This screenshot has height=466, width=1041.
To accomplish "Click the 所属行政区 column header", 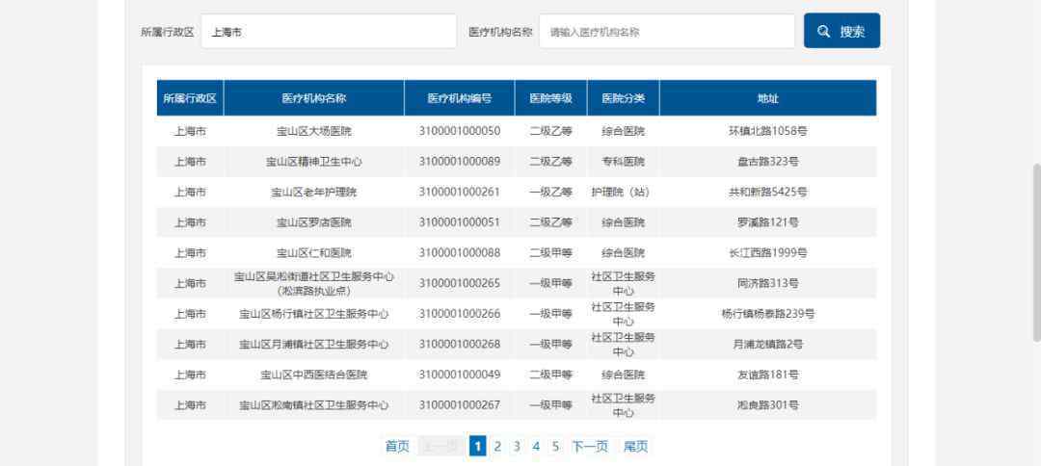I will tap(190, 98).
